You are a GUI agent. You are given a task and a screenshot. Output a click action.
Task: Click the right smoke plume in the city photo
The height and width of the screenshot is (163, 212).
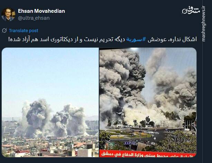pyautogui.click(x=70, y=120)
